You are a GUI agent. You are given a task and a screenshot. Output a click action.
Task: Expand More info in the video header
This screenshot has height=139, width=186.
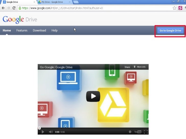[x=139, y=67]
